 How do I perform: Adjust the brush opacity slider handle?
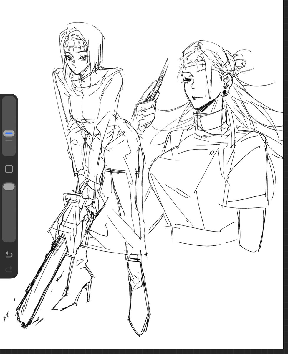[9, 187]
